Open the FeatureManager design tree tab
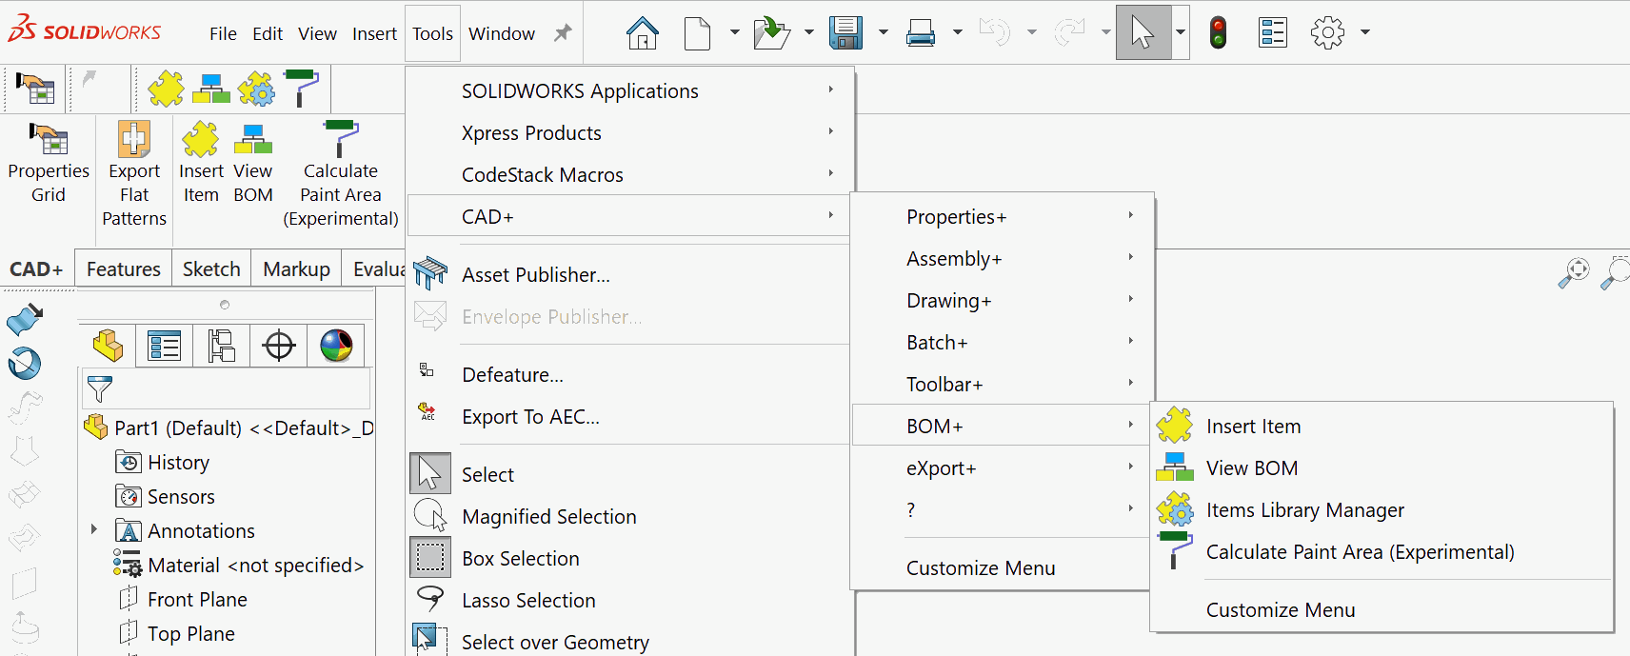Viewport: 1630px width, 656px height. tap(108, 346)
